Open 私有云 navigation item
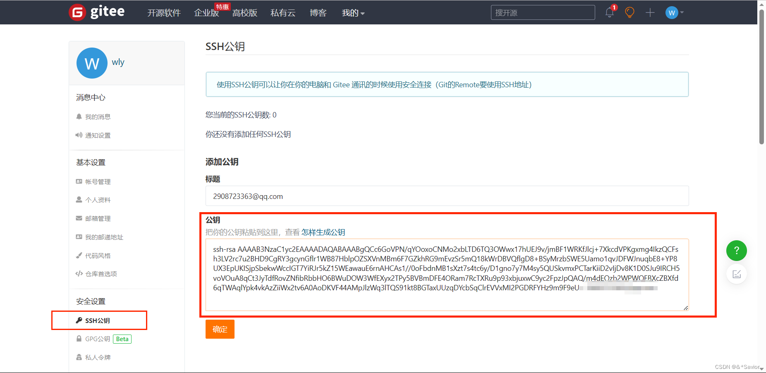This screenshot has height=373, width=766. [283, 13]
